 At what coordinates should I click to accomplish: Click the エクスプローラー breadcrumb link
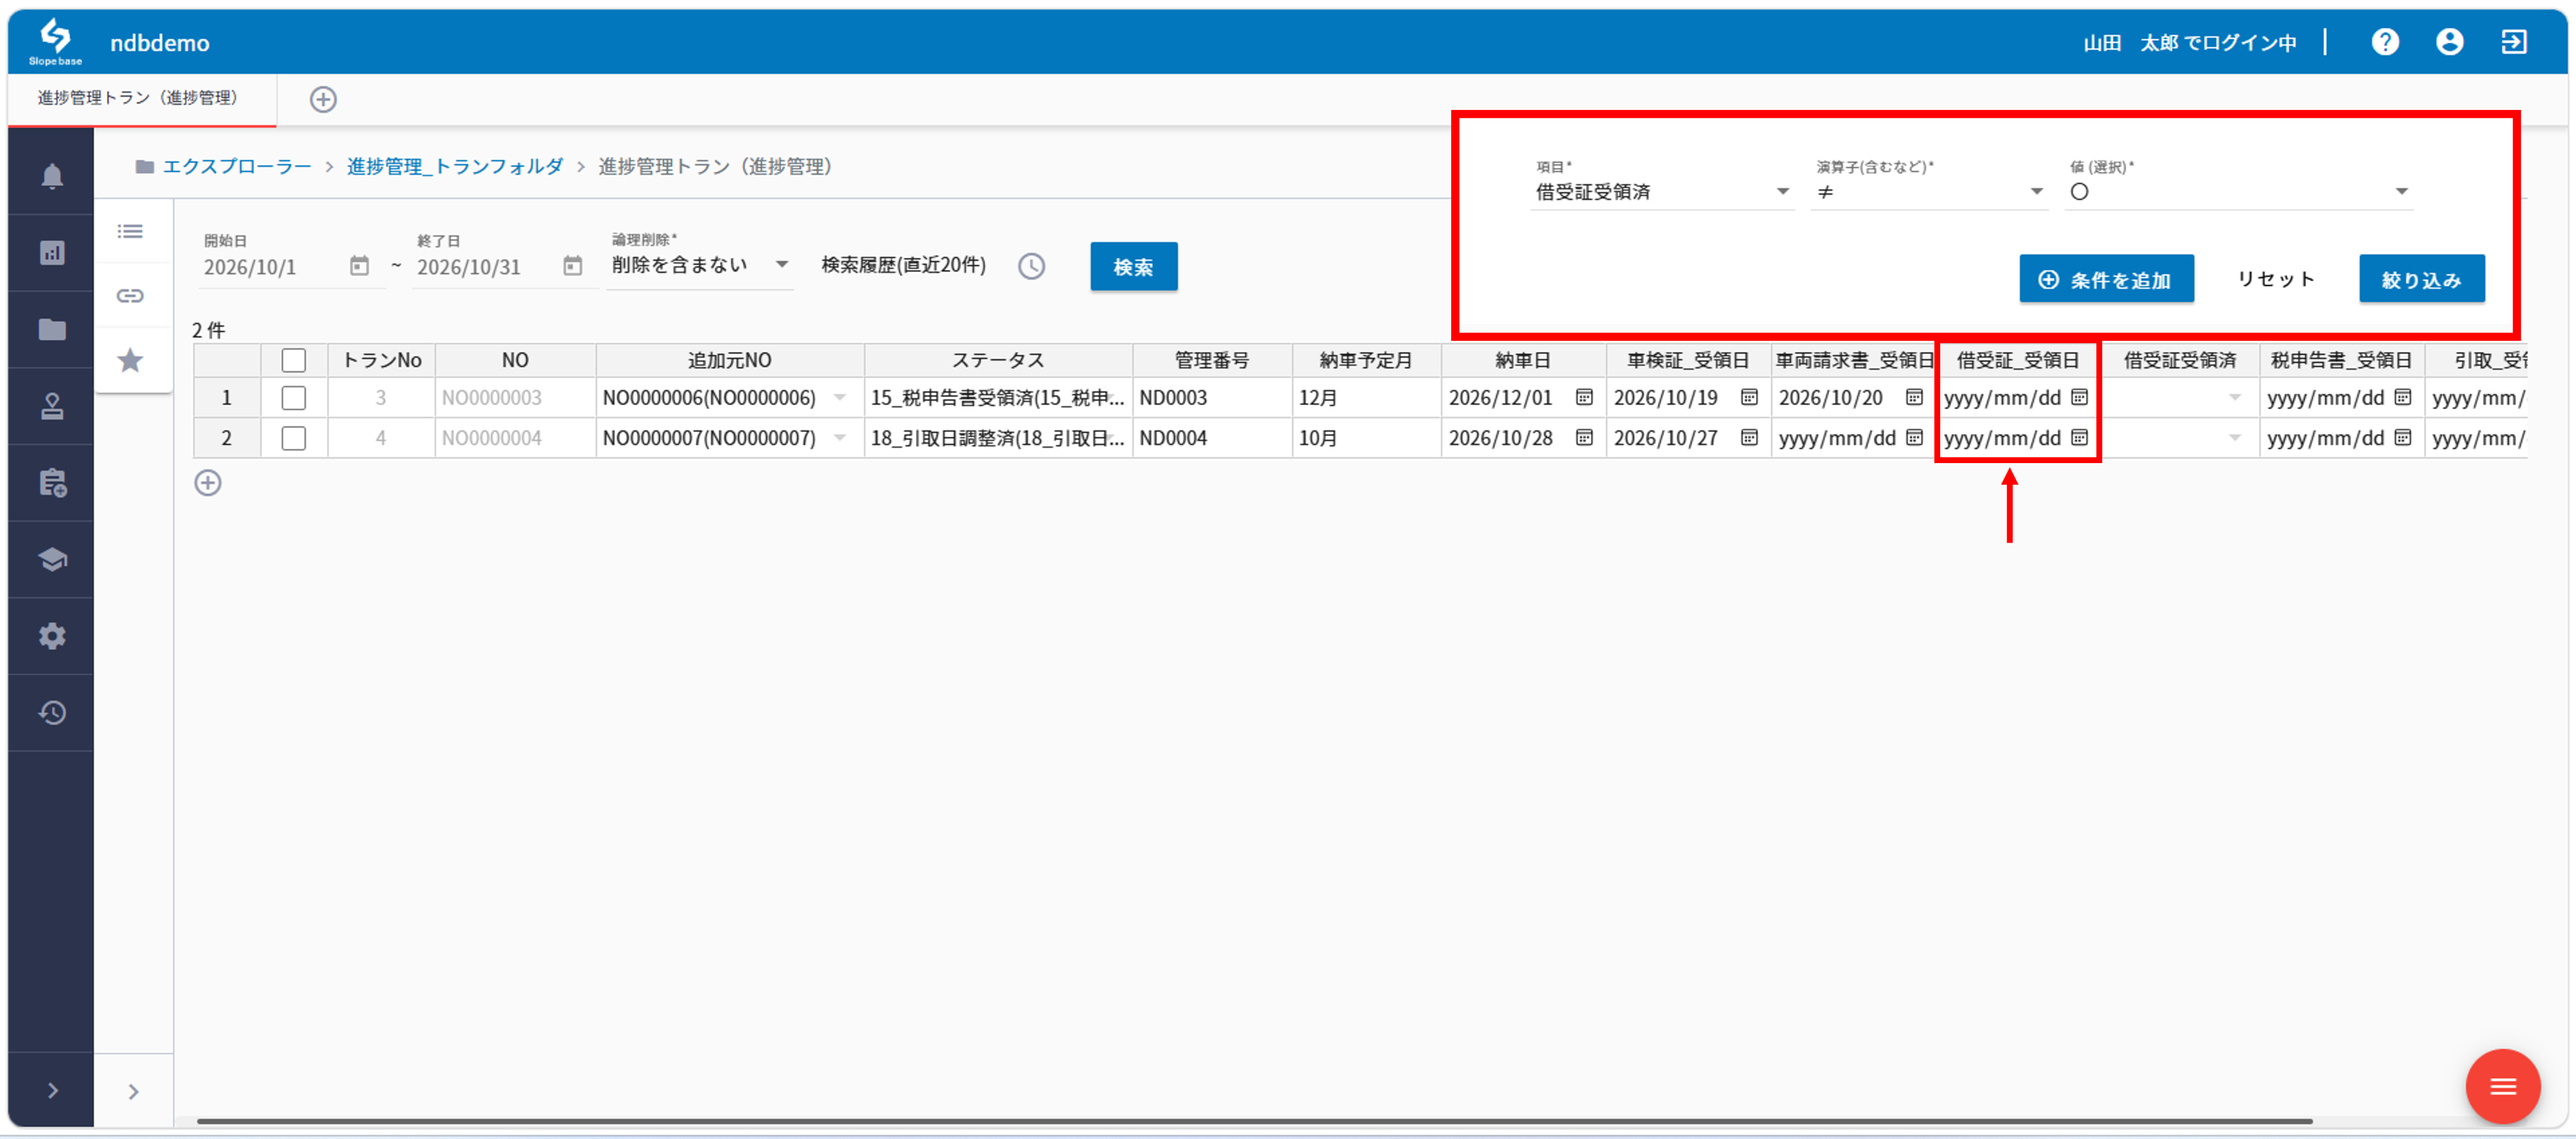(237, 166)
